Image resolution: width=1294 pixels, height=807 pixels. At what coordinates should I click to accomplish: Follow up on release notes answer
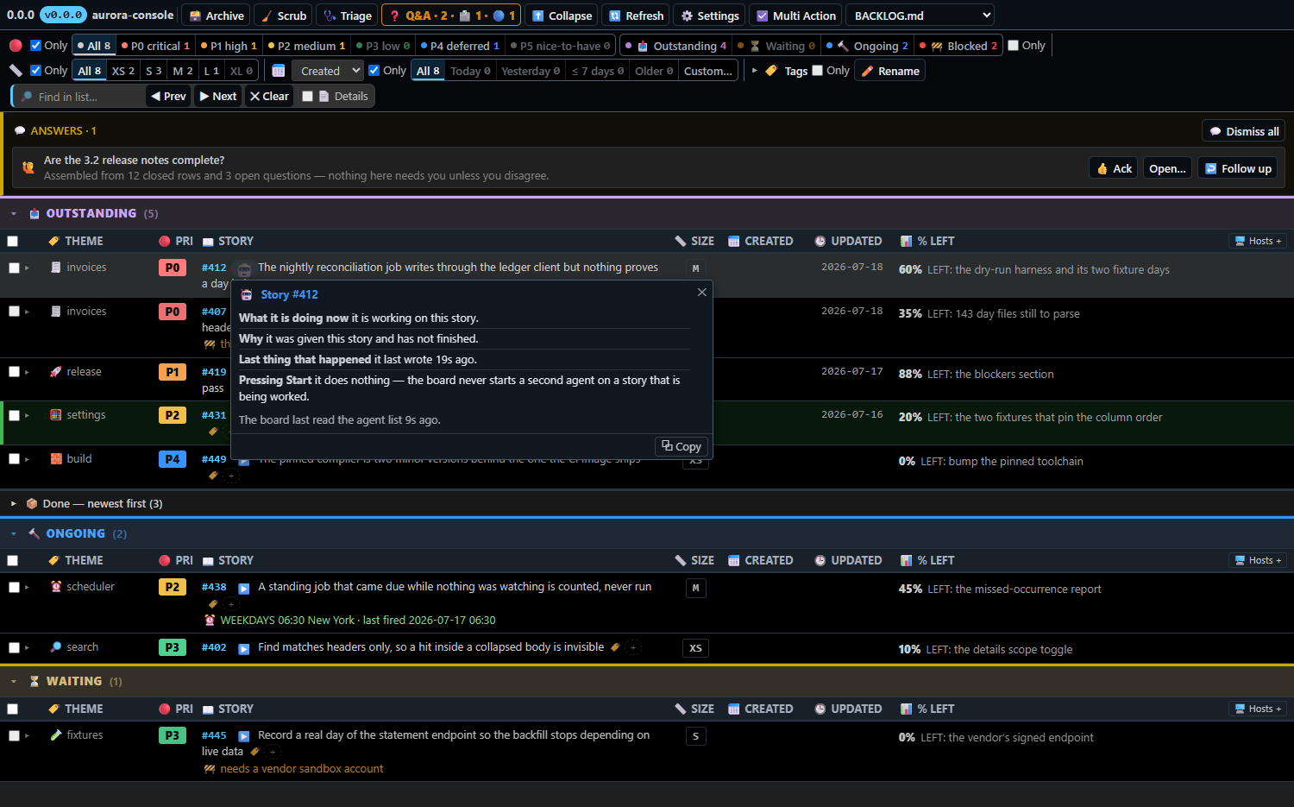click(x=1238, y=168)
